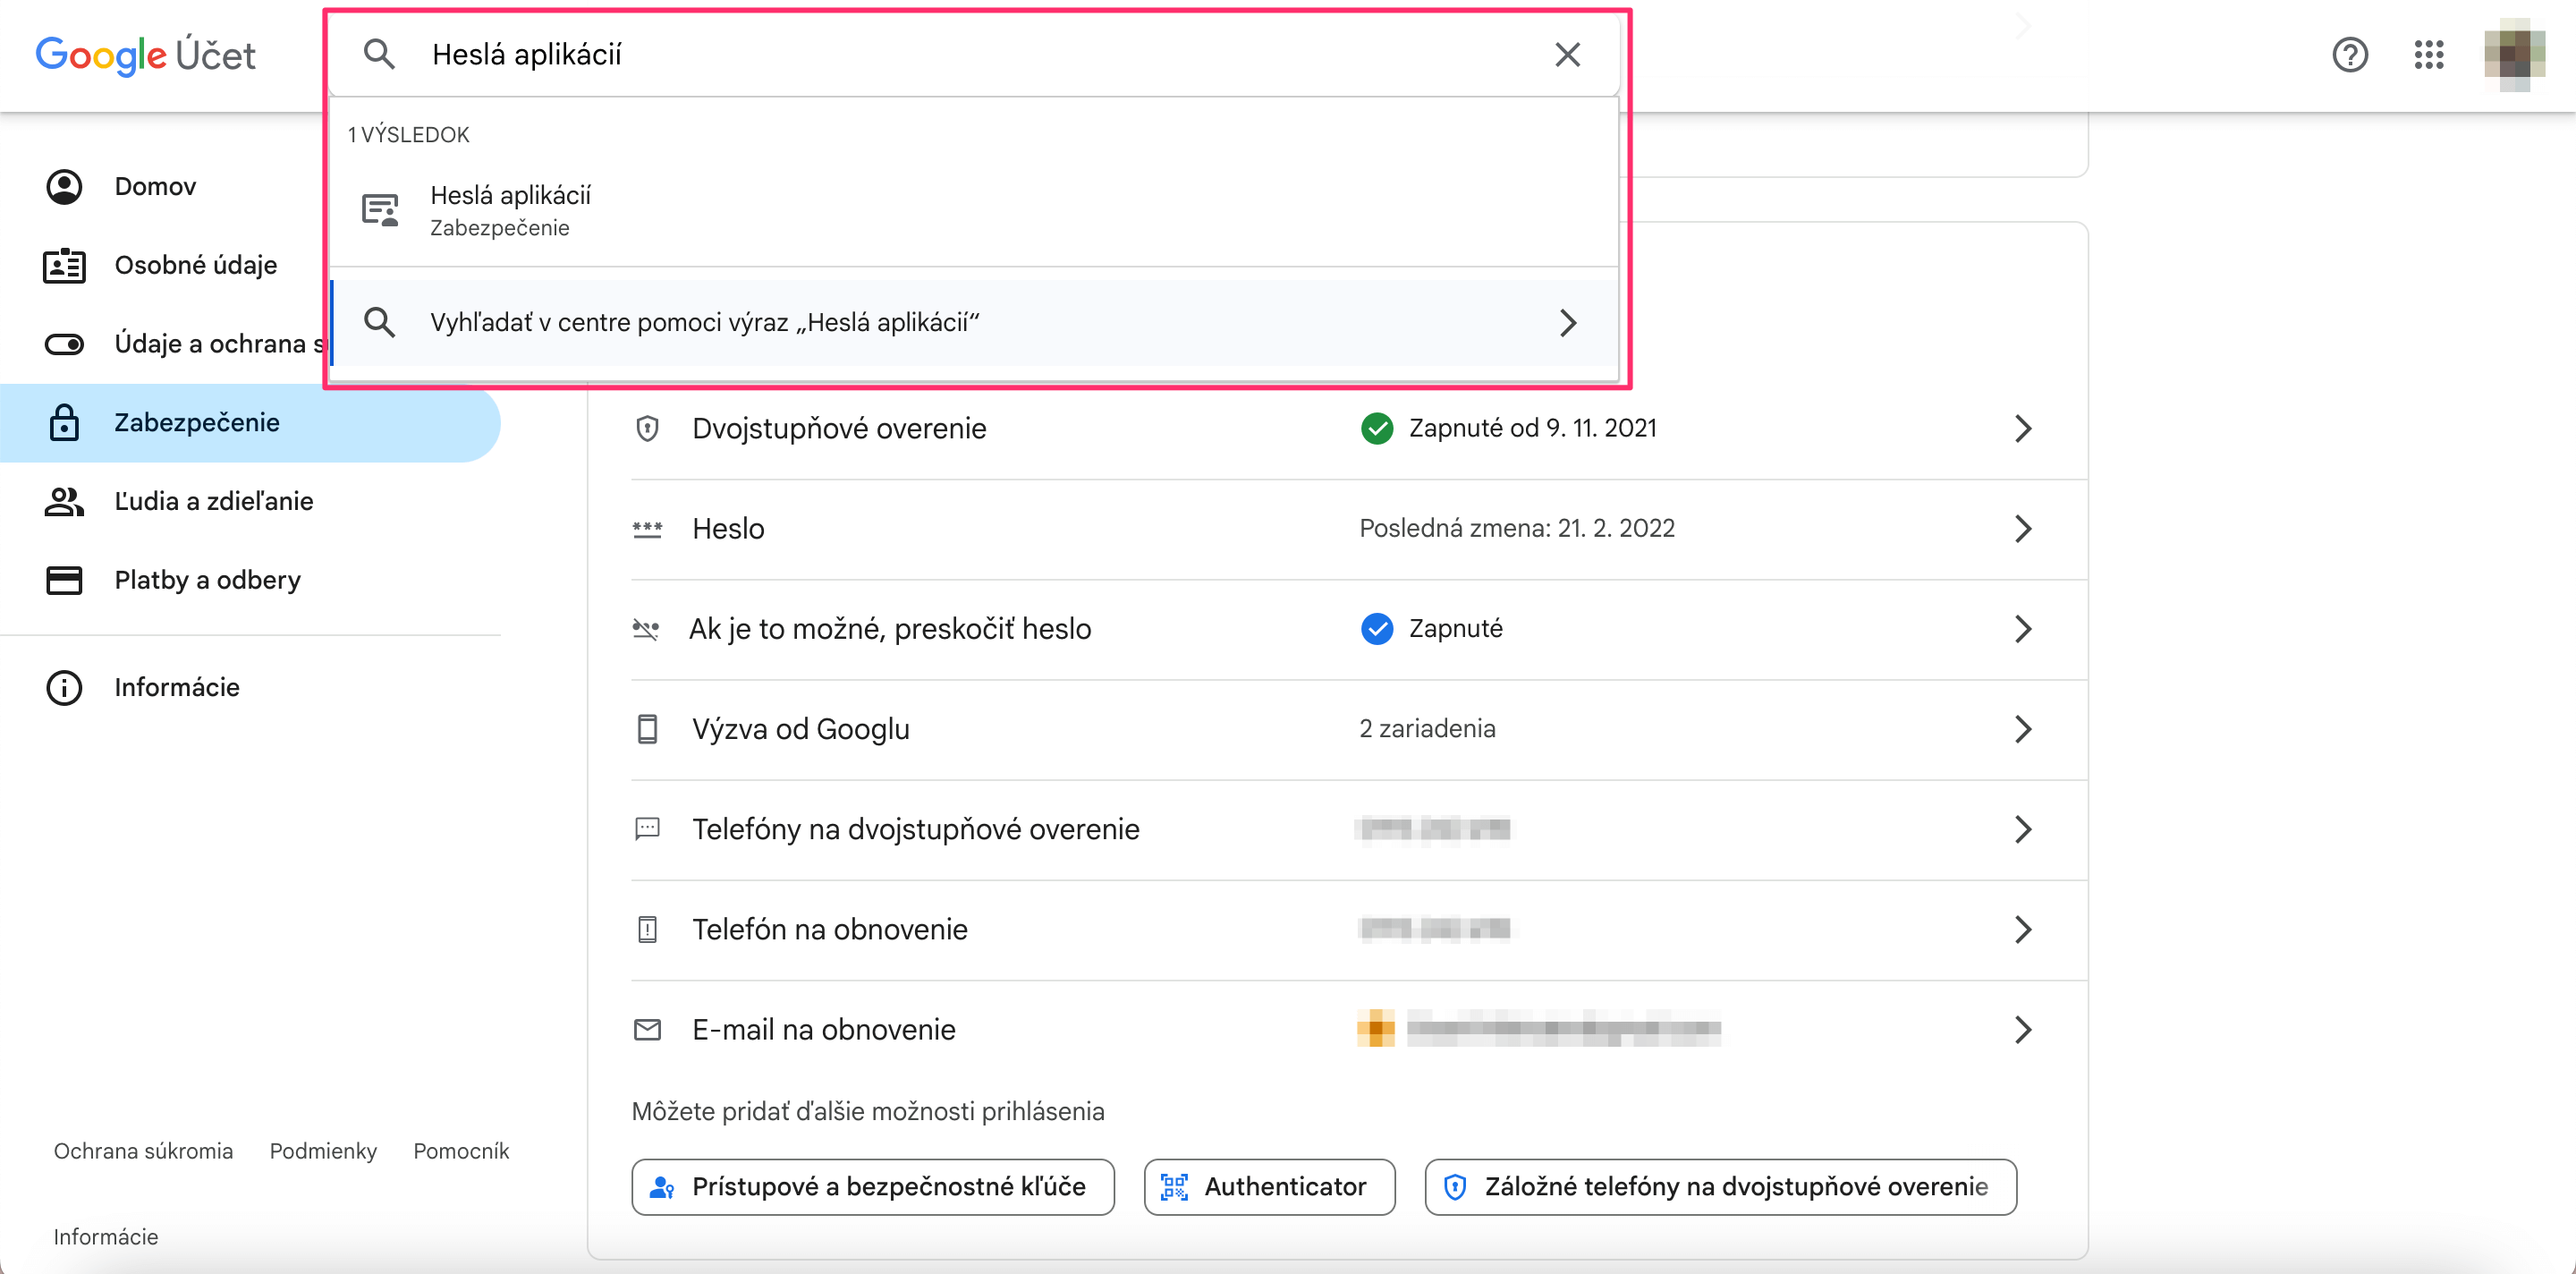Screen dimensions: 2576x1274
Task: Click the crossed password icon for preskočiť heslo
Action: click(646, 629)
